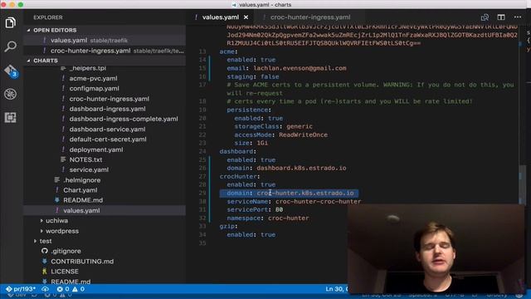This screenshot has width=531, height=299.
Task: Open Chart.yaml in the file tree
Action: click(x=80, y=190)
